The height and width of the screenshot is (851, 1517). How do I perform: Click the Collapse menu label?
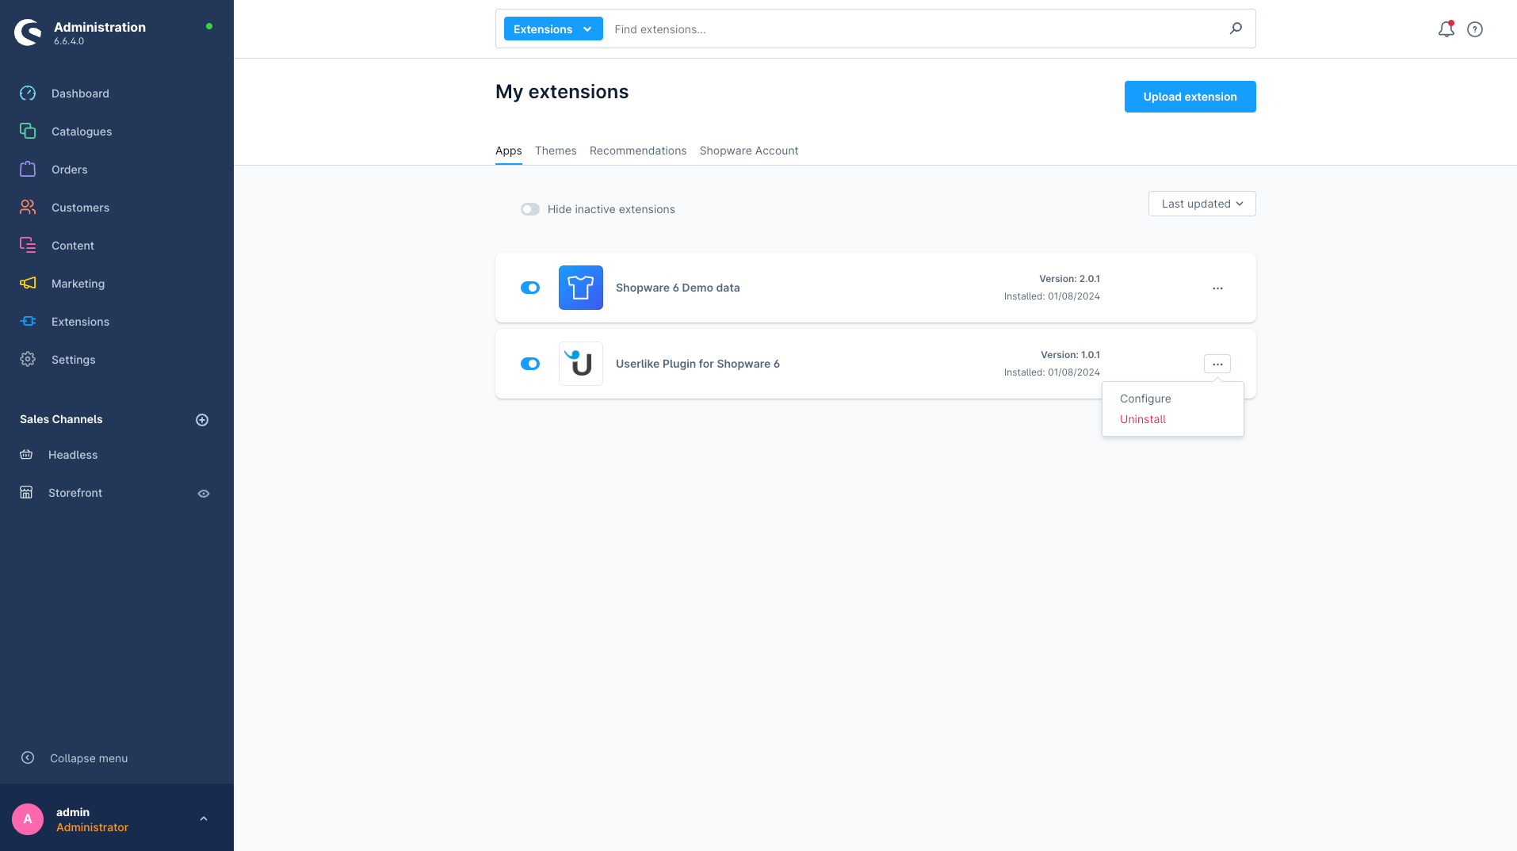tap(89, 758)
